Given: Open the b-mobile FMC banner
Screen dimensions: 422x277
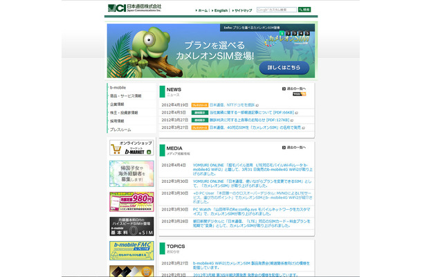Looking at the screenshot, I should [131, 251].
